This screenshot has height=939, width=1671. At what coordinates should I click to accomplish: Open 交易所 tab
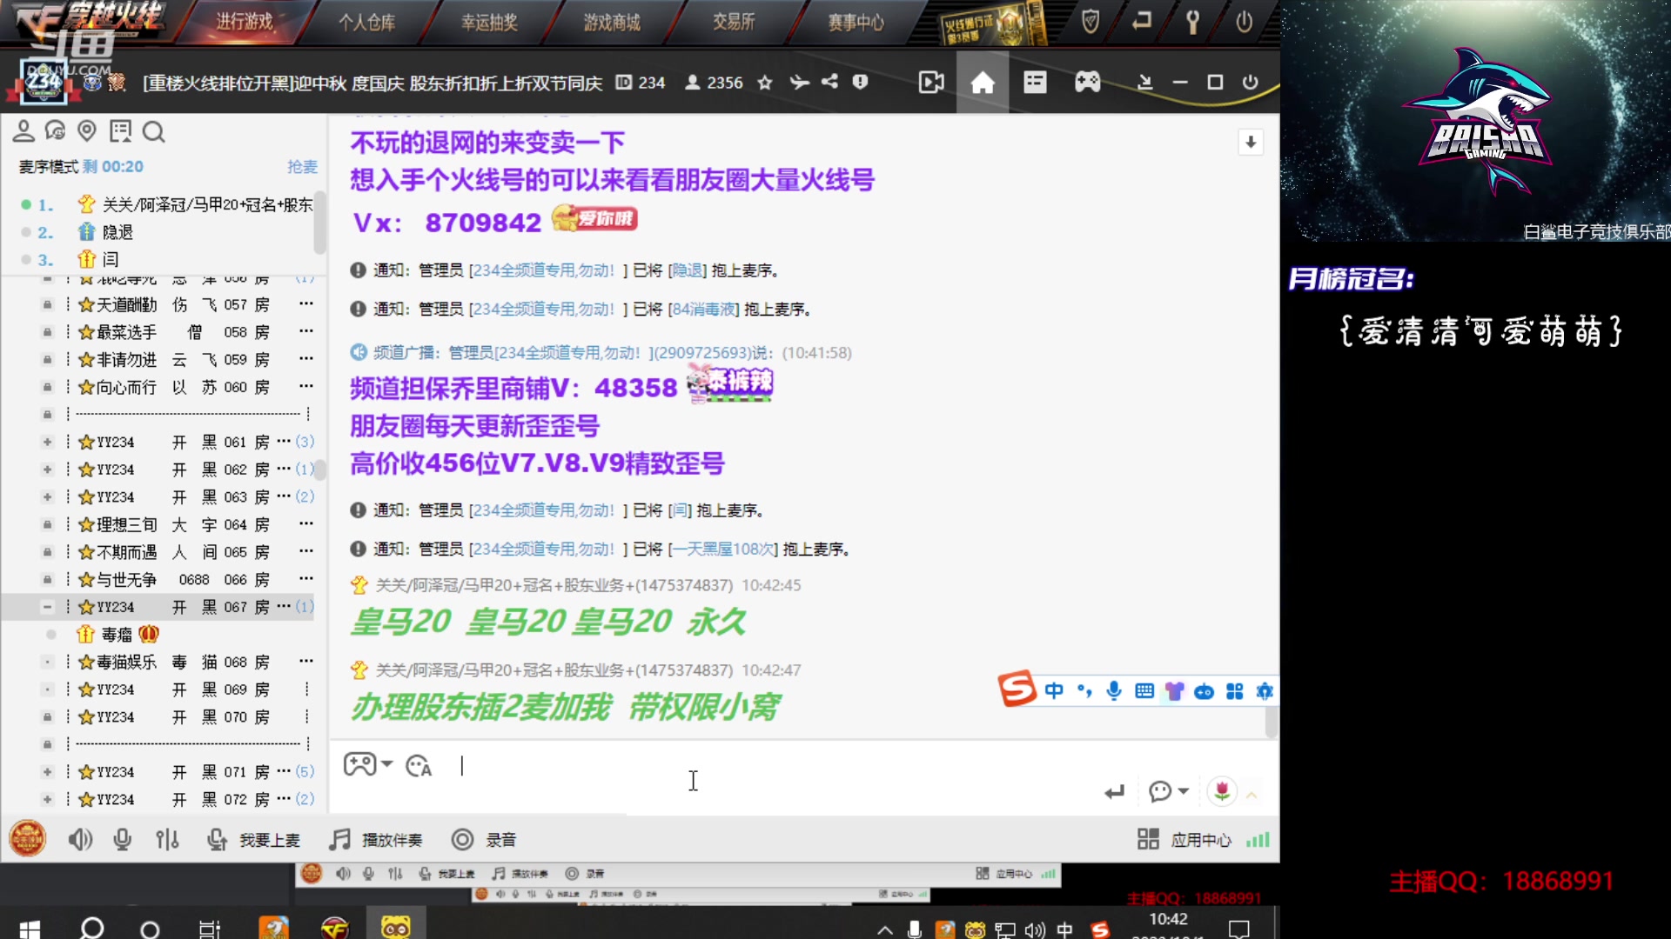click(x=734, y=22)
